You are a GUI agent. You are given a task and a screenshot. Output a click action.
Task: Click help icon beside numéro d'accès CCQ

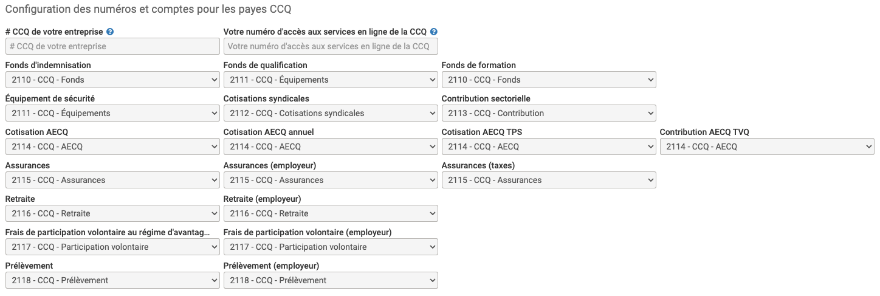pyautogui.click(x=434, y=32)
